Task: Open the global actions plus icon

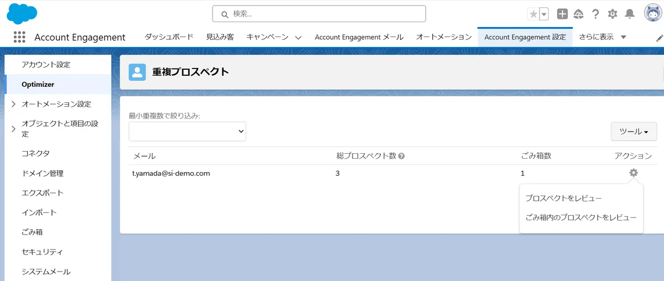Action: pos(562,14)
